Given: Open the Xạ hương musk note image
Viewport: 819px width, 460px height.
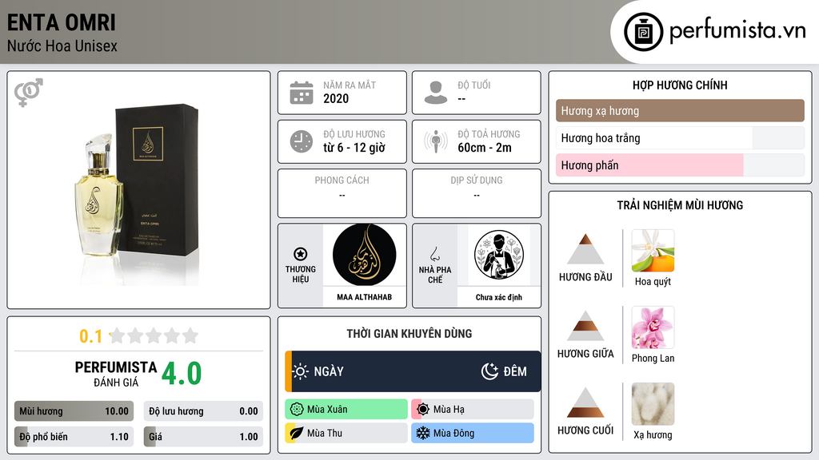Looking at the screenshot, I should point(653,404).
